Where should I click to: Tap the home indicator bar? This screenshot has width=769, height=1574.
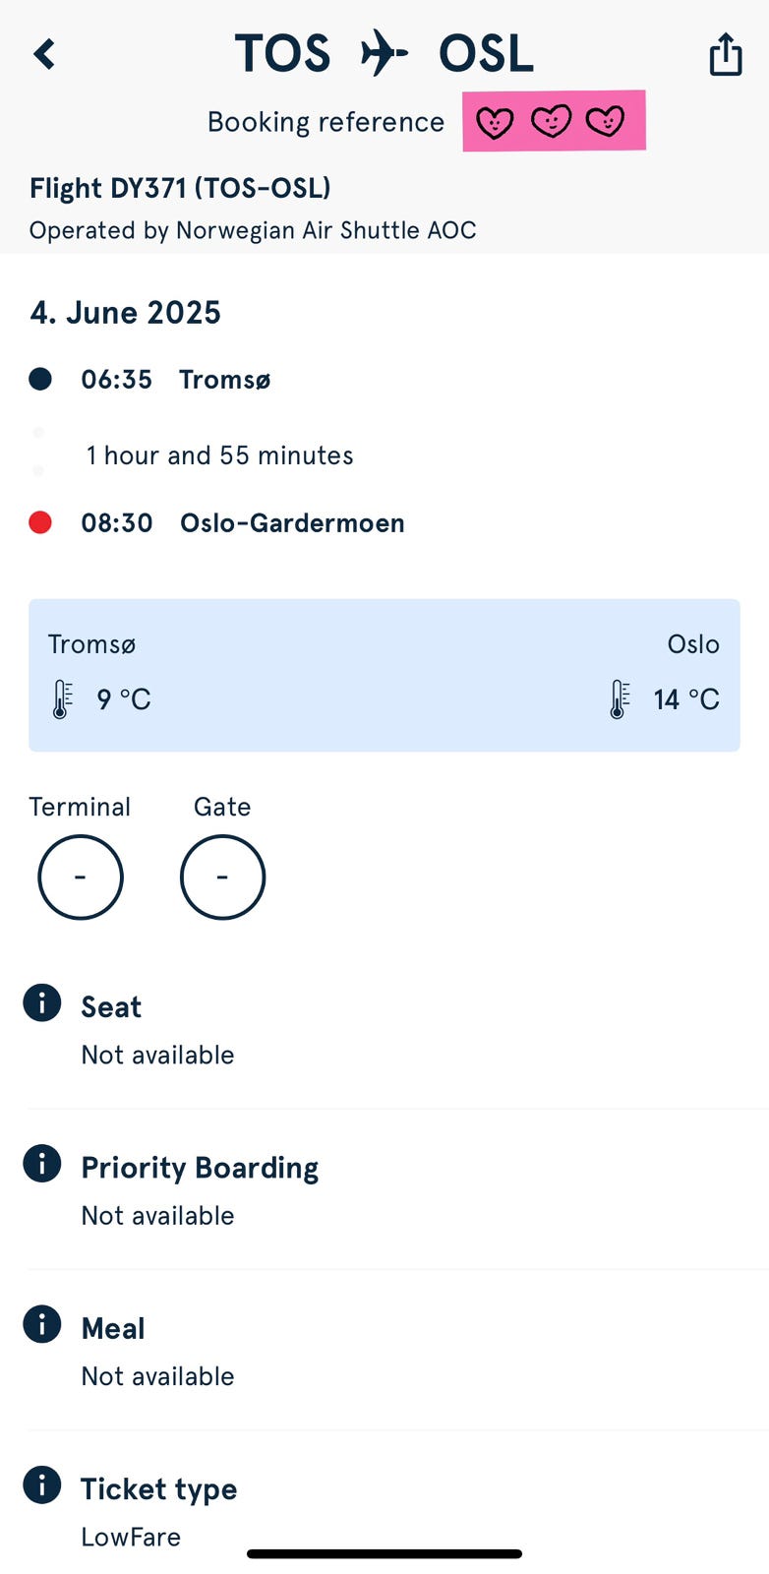(384, 1554)
